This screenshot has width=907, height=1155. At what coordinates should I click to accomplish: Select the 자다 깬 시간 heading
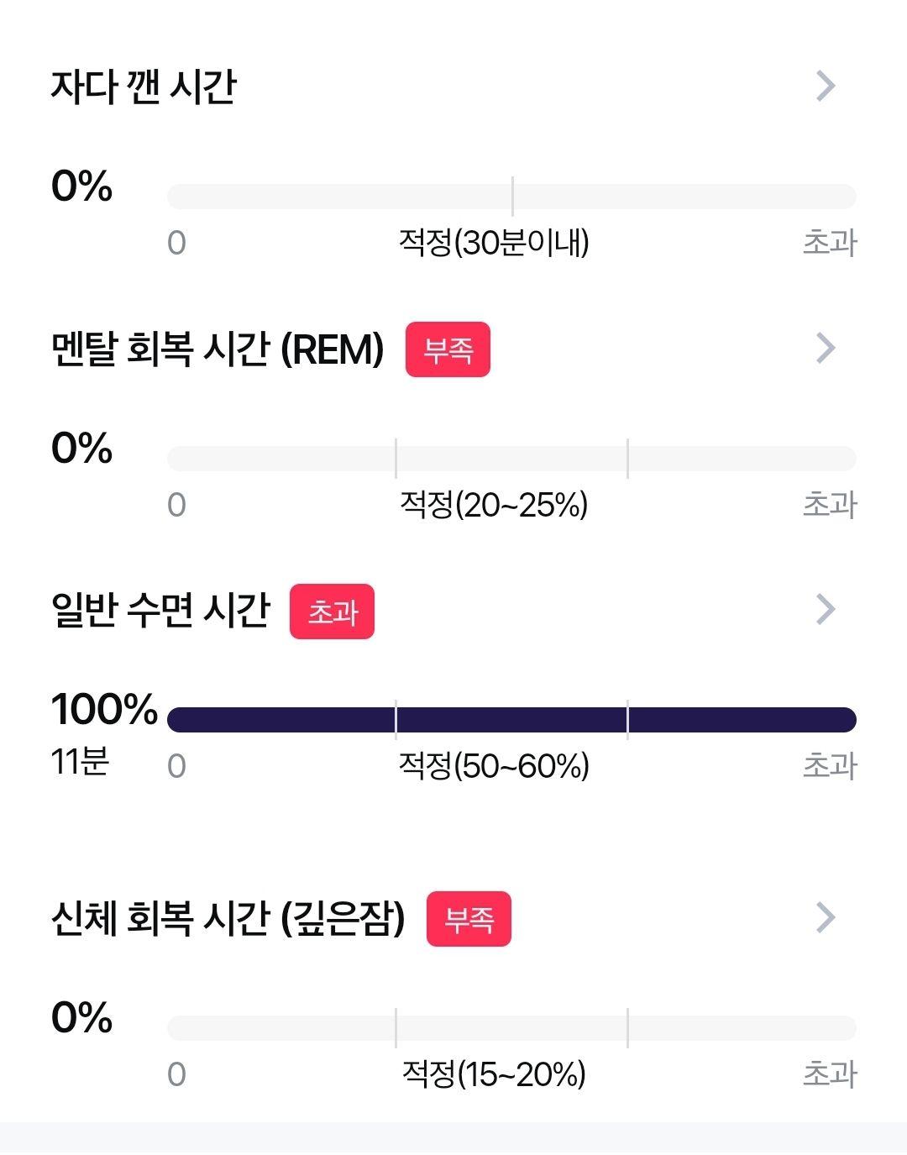(x=144, y=87)
